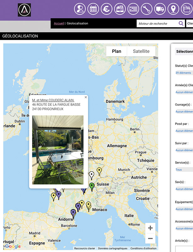Viewport: 193px width, 252px height.
Task: Type in the Moteur de recherche field
Action: (157, 23)
